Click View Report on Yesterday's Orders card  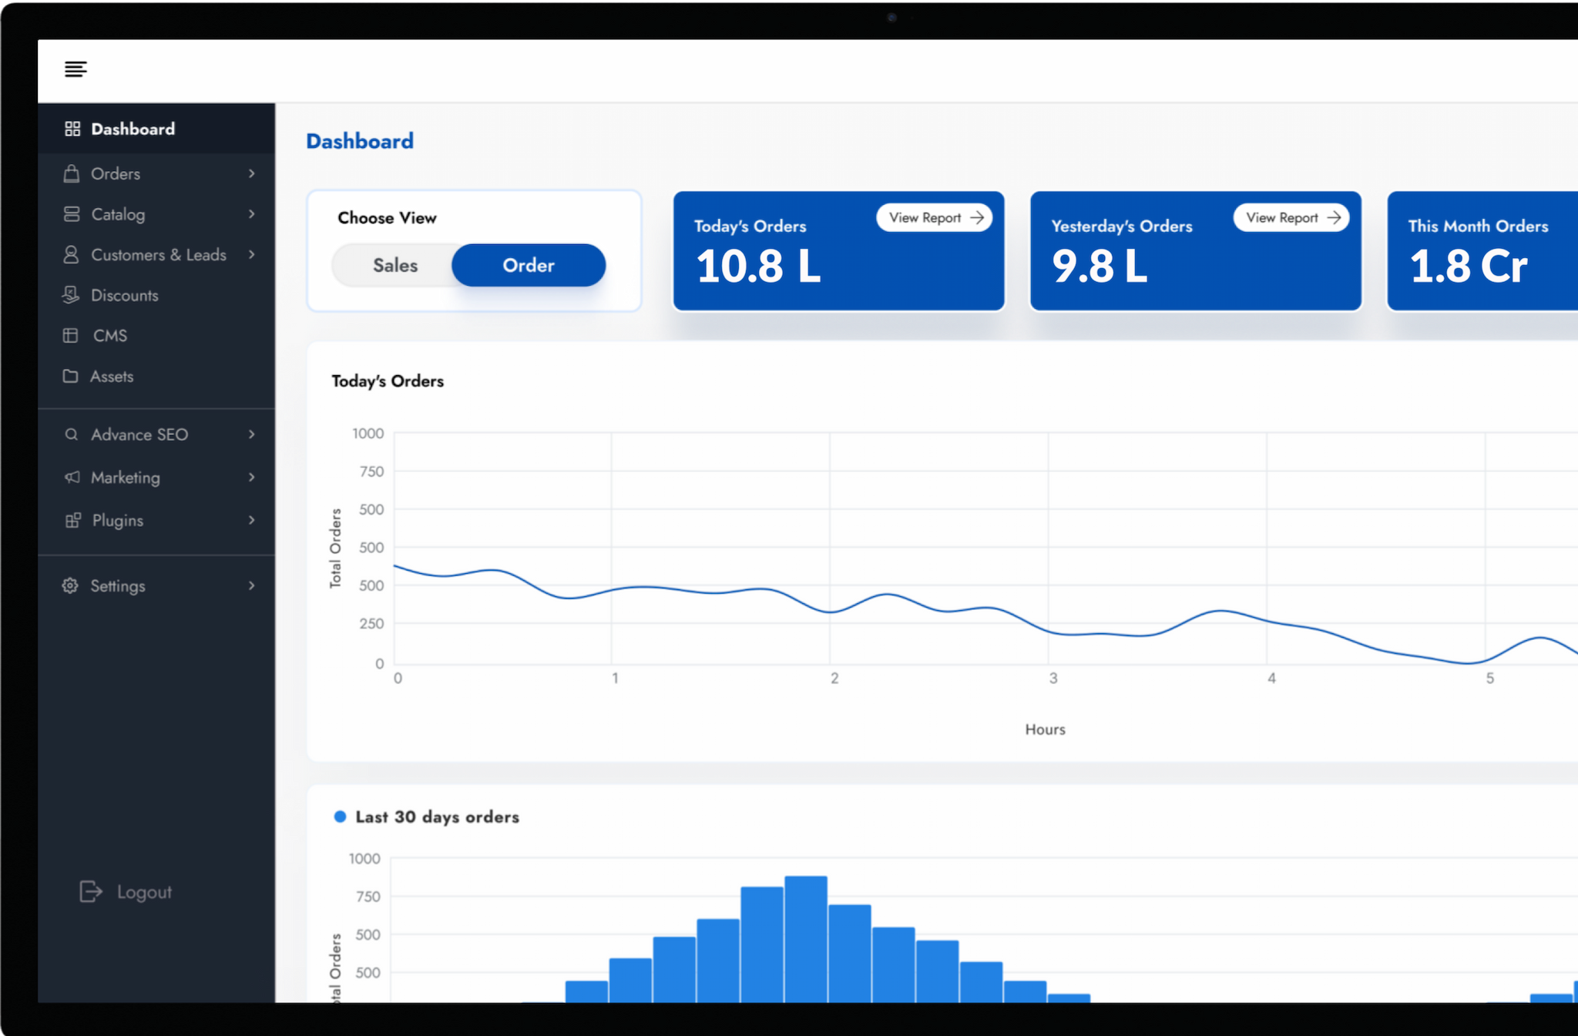1292,218
